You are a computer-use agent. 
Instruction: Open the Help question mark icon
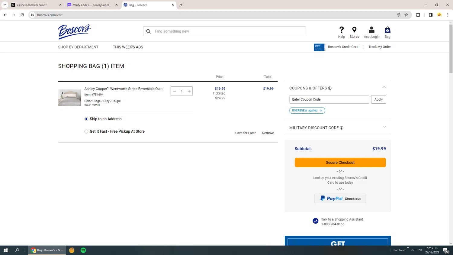pos(342,30)
